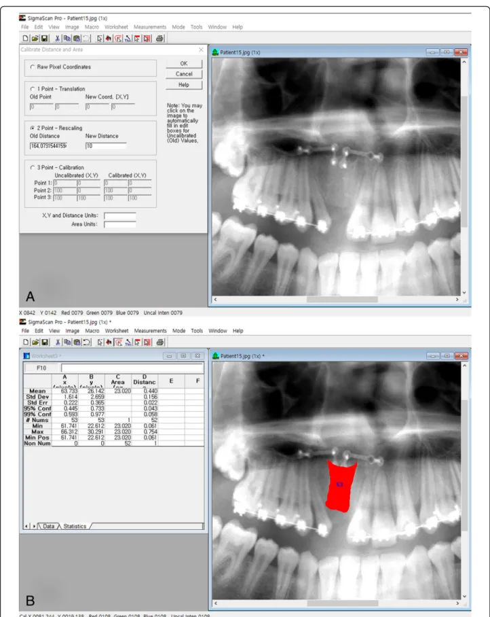Click worksheet formula bar next to F10
Image resolution: width=490 pixels, height=617 pixels.
(x=132, y=368)
